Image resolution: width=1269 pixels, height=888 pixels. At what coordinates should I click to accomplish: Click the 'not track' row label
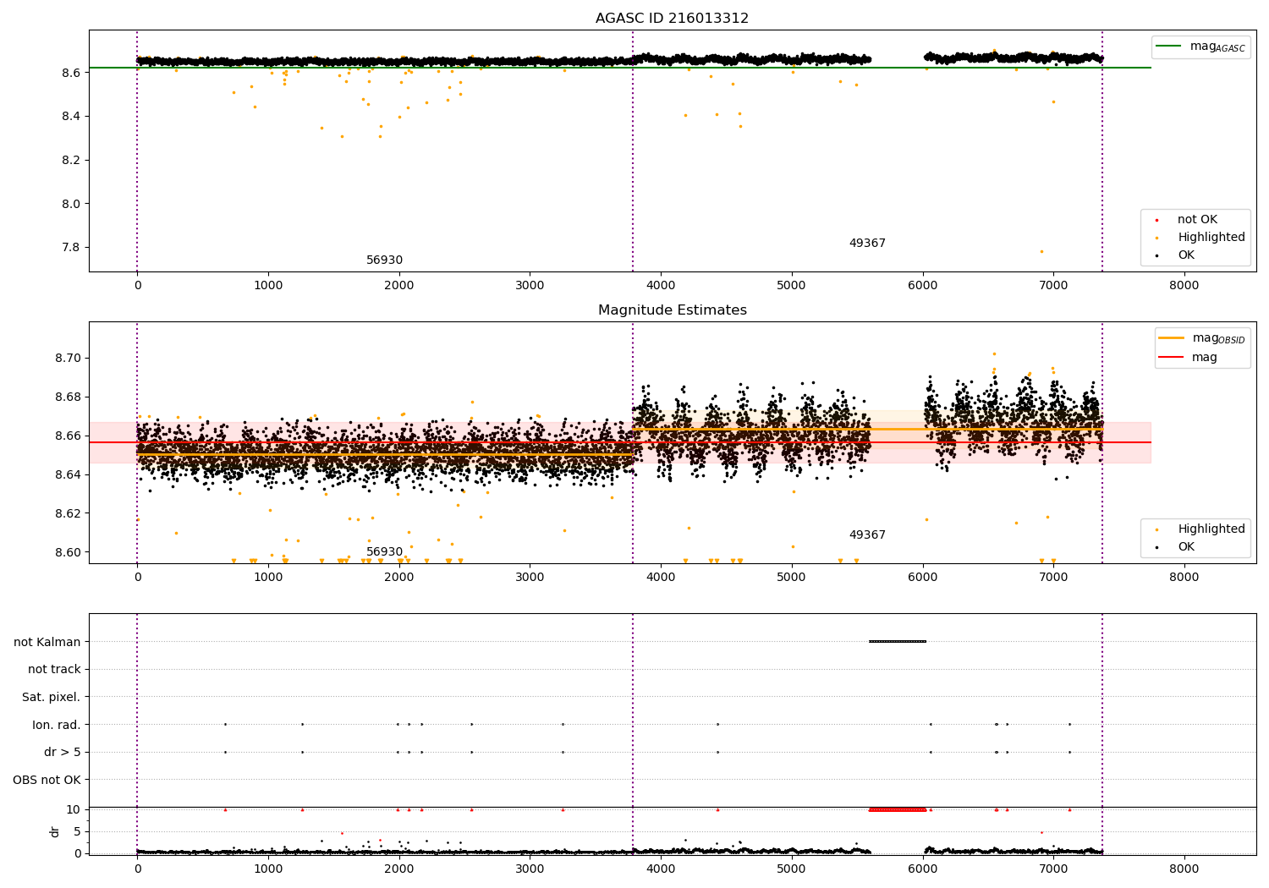pos(54,669)
